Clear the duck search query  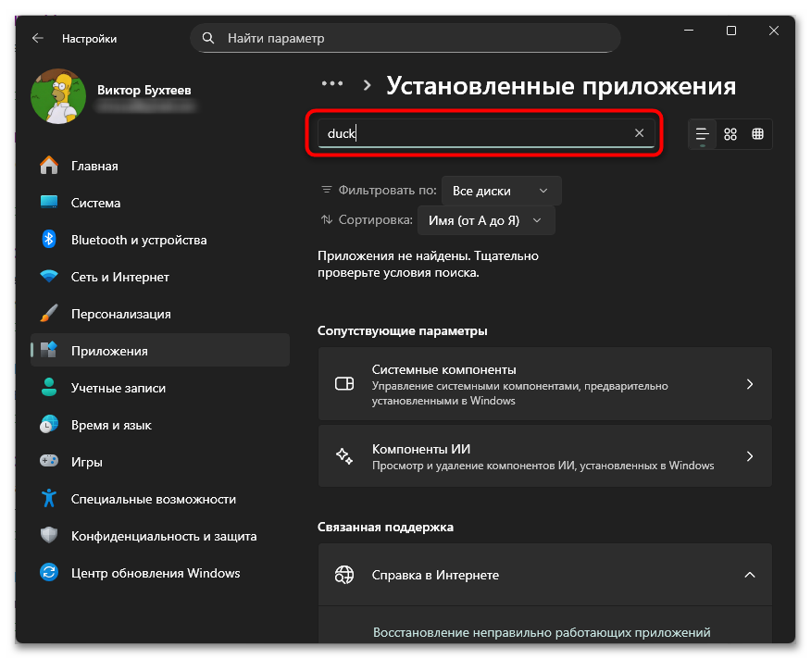point(640,133)
